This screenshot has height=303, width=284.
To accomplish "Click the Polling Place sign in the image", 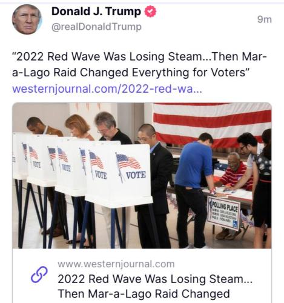I will tap(223, 213).
